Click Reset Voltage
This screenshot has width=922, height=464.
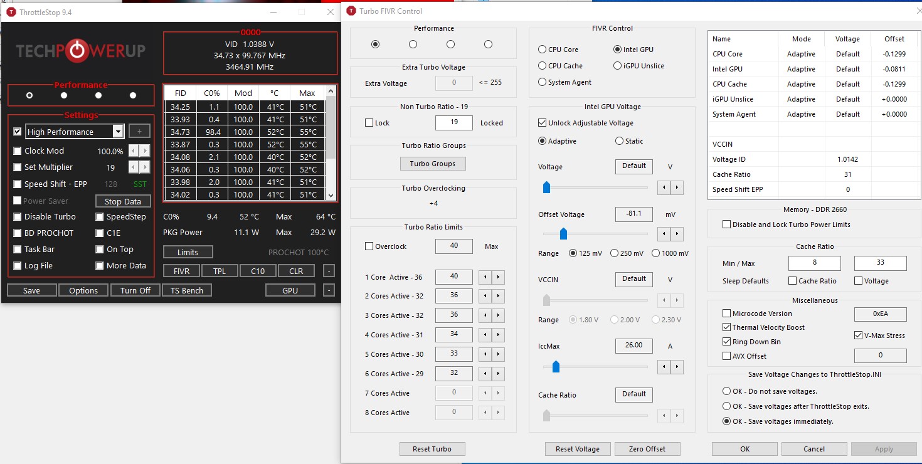(x=578, y=449)
